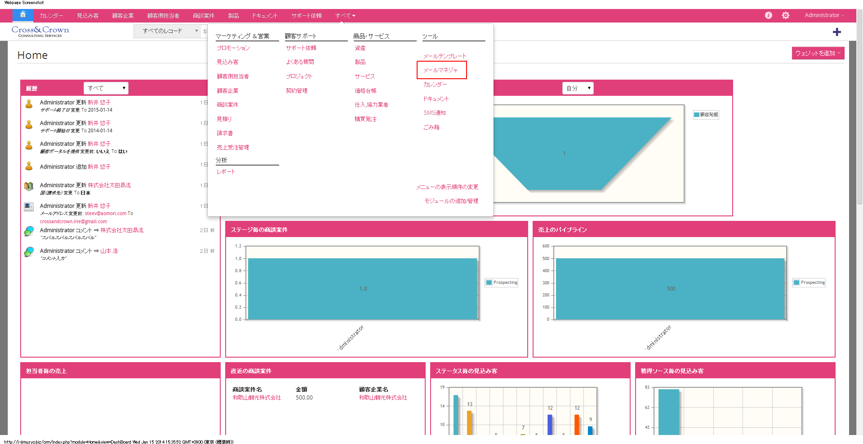Click the comment bubble icon for 山本 浩

(x=29, y=252)
